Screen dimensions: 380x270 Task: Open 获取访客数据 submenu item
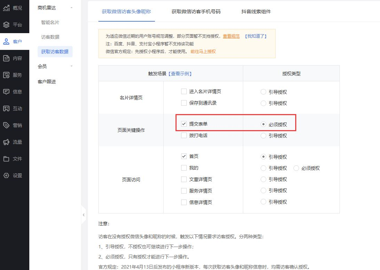(x=55, y=52)
